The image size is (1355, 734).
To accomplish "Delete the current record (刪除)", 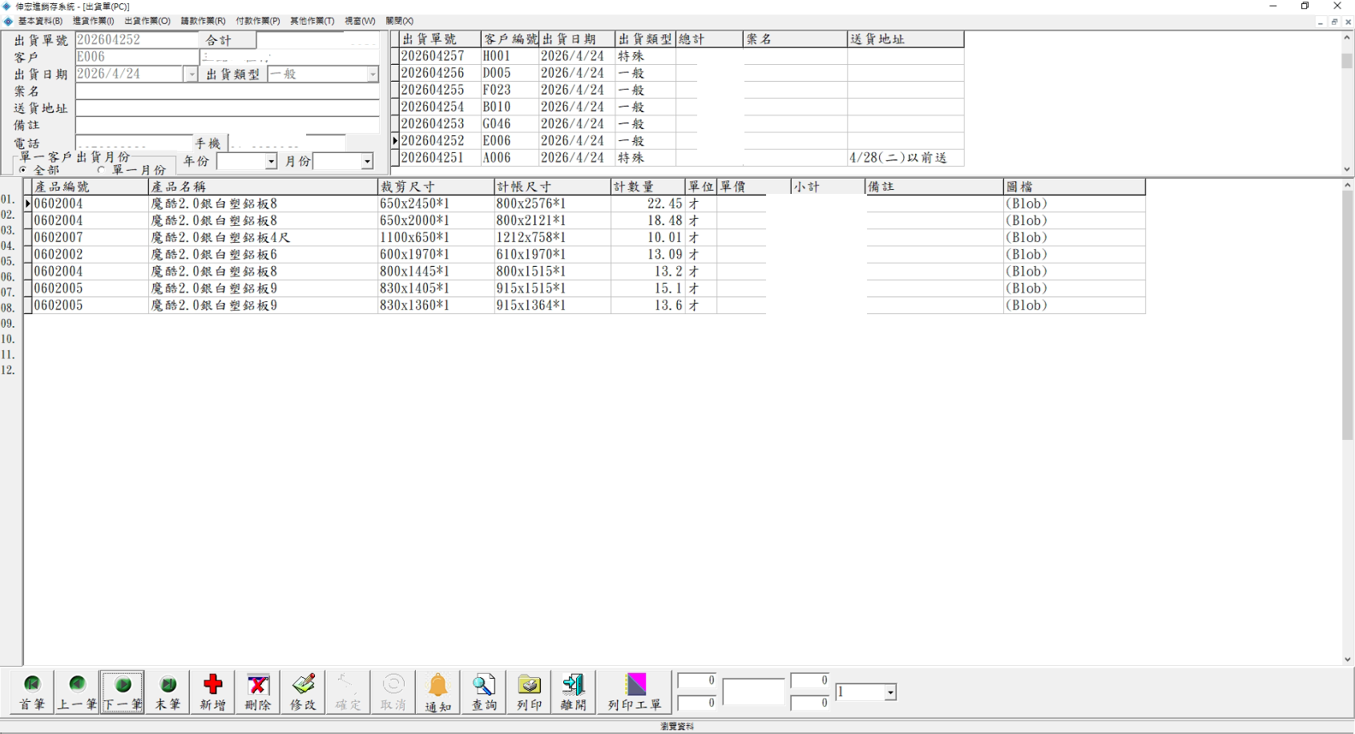I will (x=258, y=692).
